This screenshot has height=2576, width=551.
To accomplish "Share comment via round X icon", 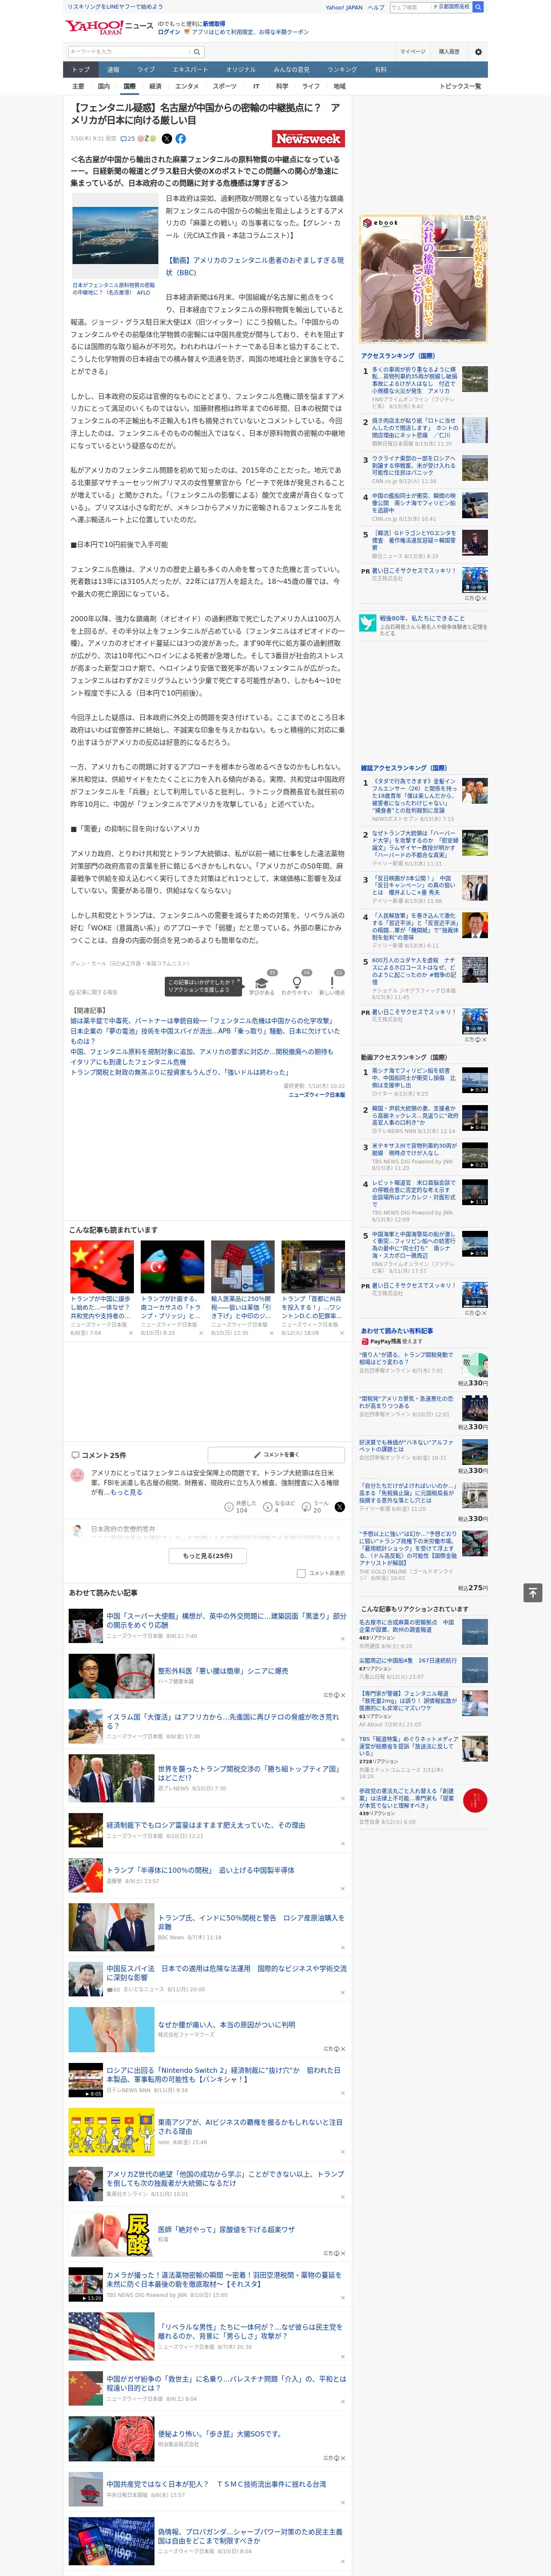I will click(x=339, y=1506).
